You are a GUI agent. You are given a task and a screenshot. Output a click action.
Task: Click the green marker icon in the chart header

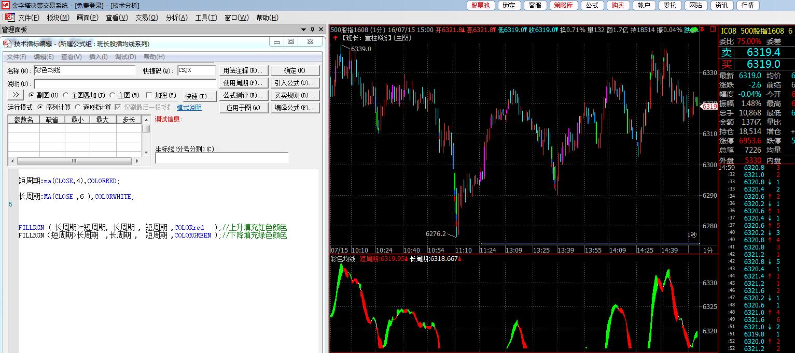(x=694, y=30)
